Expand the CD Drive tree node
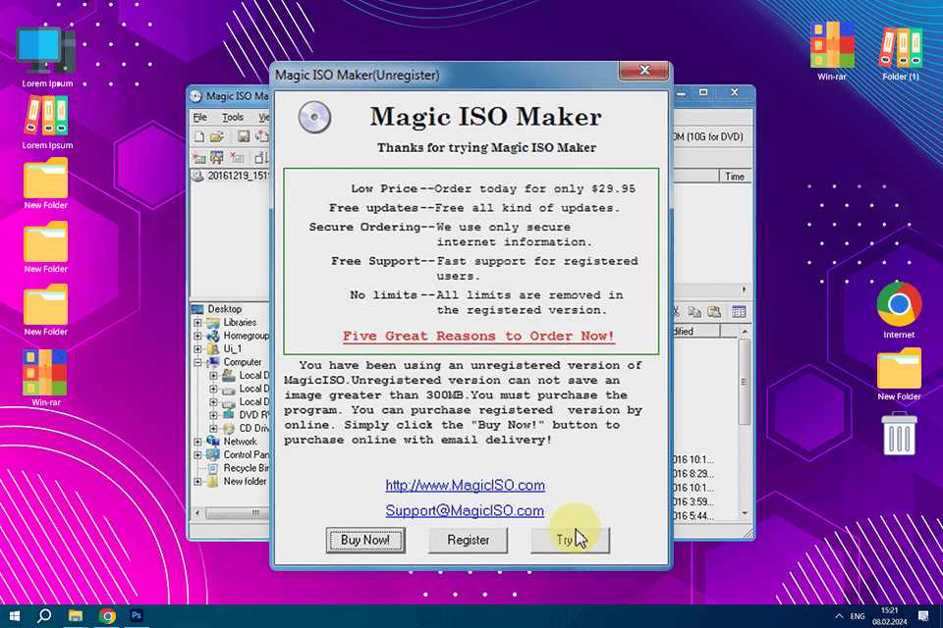This screenshot has width=943, height=628. 213,429
